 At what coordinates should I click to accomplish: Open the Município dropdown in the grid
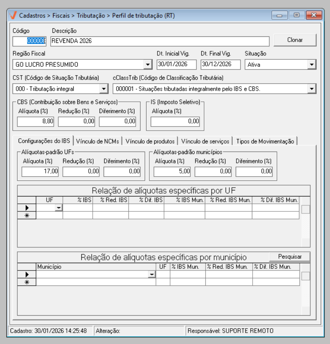151,274
